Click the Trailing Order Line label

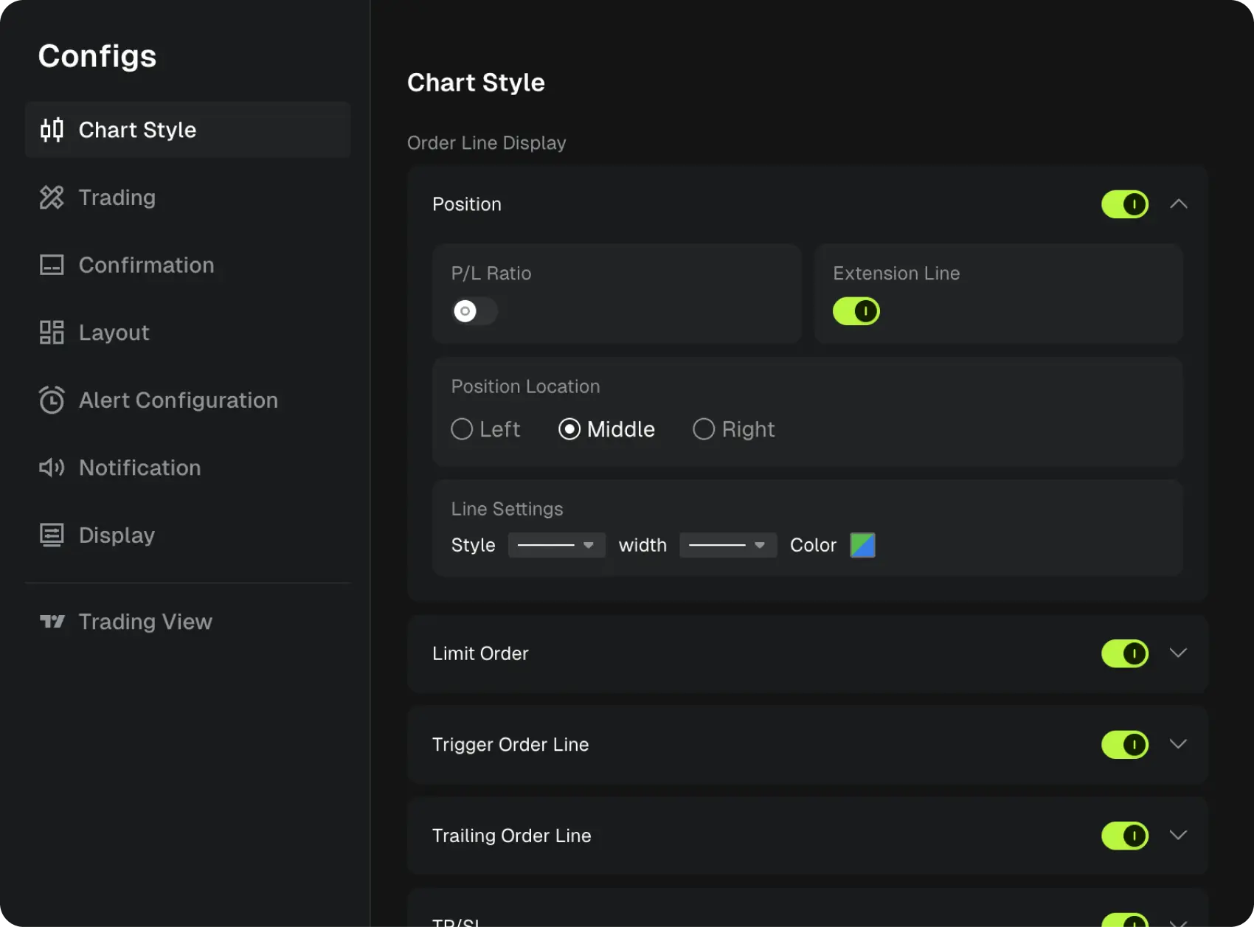511,836
